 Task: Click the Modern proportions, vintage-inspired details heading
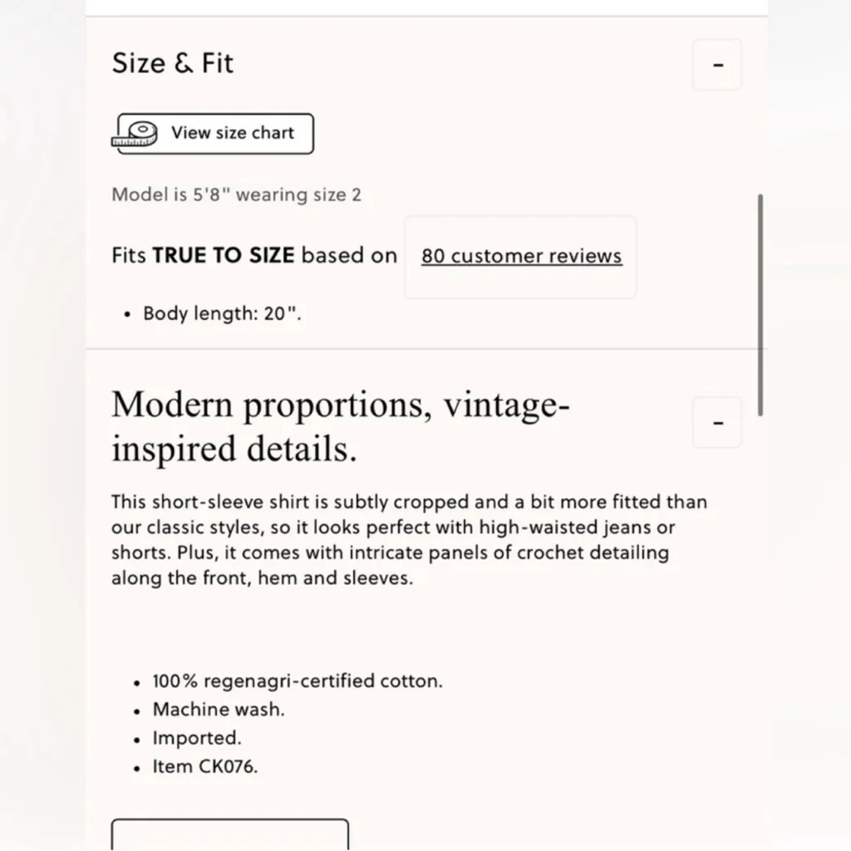(341, 426)
